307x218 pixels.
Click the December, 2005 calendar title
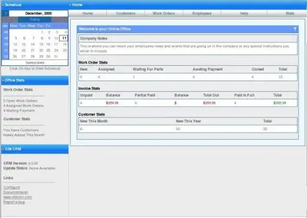coord(38,13)
